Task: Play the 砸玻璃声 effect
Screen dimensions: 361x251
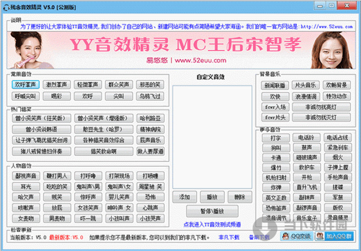Action: pyautogui.click(x=307, y=157)
